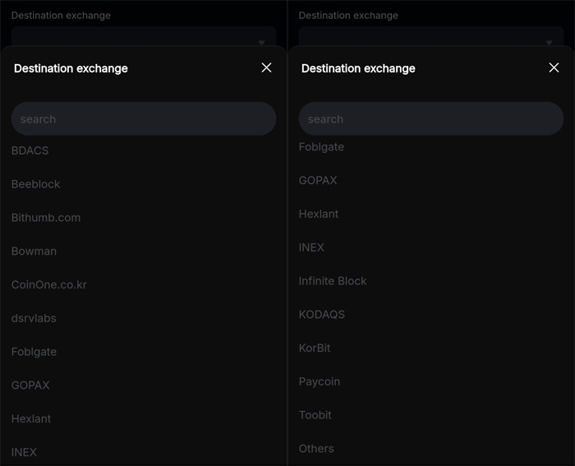
Task: Click the search field in left panel
Action: [x=144, y=119]
